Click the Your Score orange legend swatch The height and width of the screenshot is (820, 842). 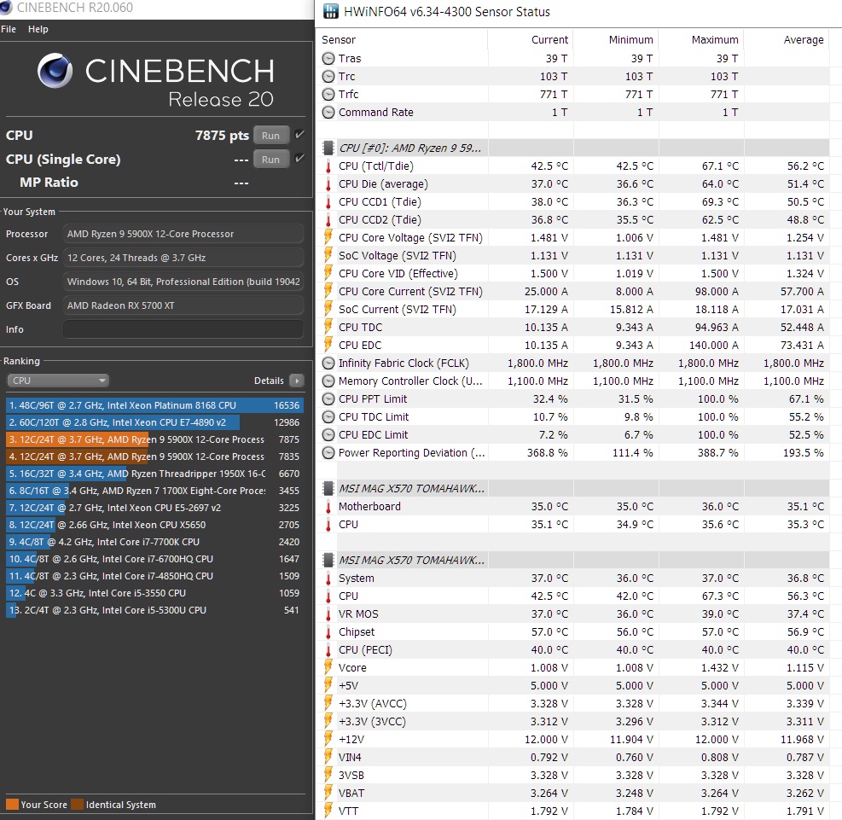click(12, 805)
